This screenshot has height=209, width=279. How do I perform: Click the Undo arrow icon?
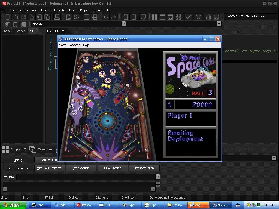tap(106, 17)
